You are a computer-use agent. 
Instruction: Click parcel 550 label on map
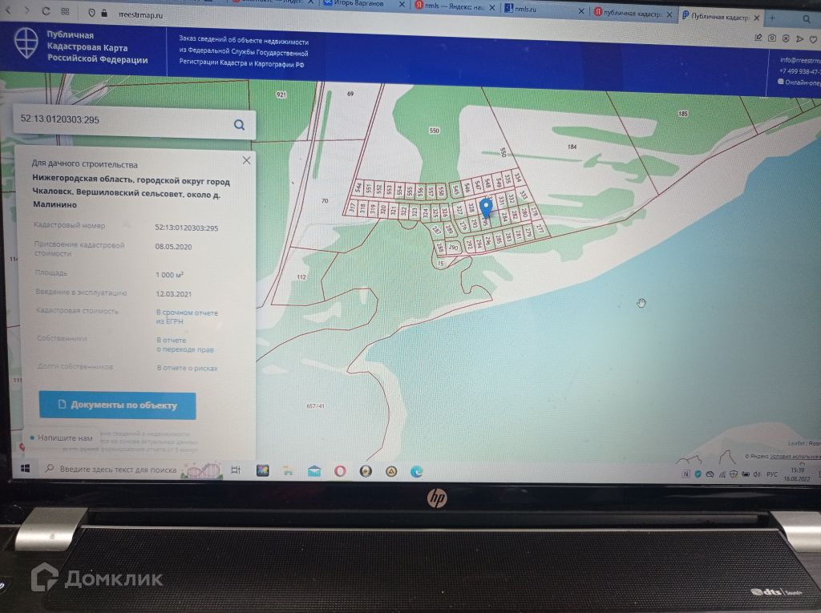coord(434,131)
